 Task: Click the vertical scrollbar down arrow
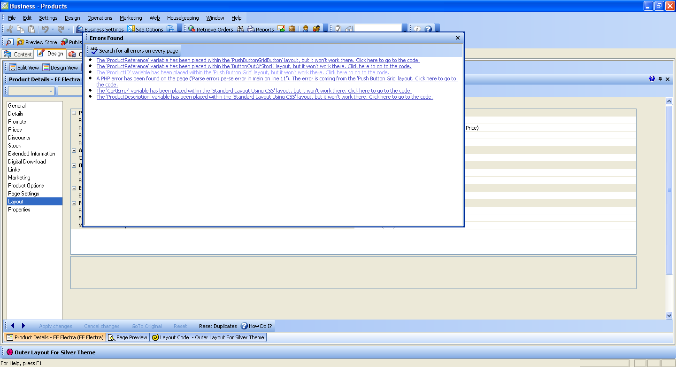point(669,315)
